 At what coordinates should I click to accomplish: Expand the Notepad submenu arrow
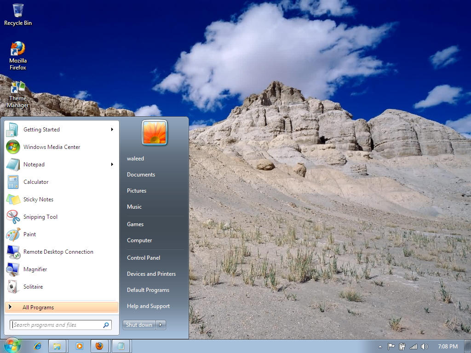point(112,164)
